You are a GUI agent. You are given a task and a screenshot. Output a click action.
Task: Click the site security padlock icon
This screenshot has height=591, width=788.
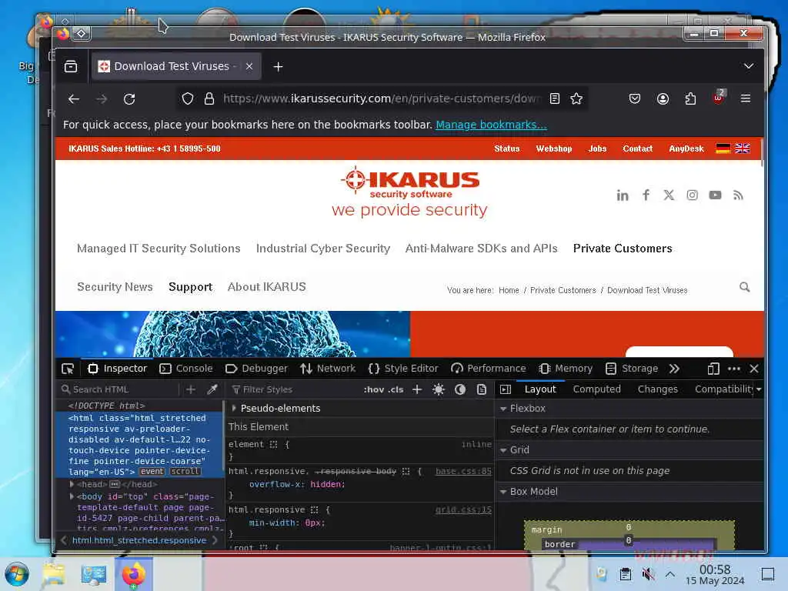tap(209, 98)
